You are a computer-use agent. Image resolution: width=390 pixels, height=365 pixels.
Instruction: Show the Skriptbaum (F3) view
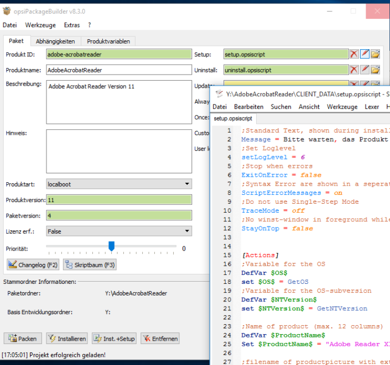tap(90, 265)
